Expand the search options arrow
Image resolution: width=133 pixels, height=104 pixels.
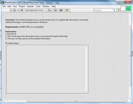[x=95, y=10]
